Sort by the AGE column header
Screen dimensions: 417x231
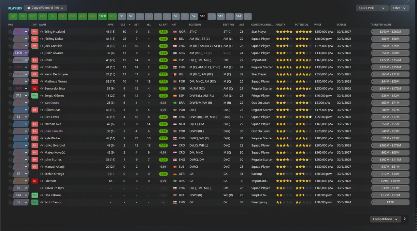[x=242, y=25]
